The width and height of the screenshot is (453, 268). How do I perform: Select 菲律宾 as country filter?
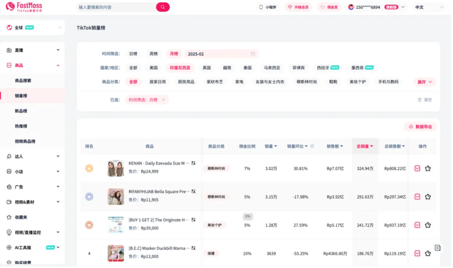coord(299,68)
